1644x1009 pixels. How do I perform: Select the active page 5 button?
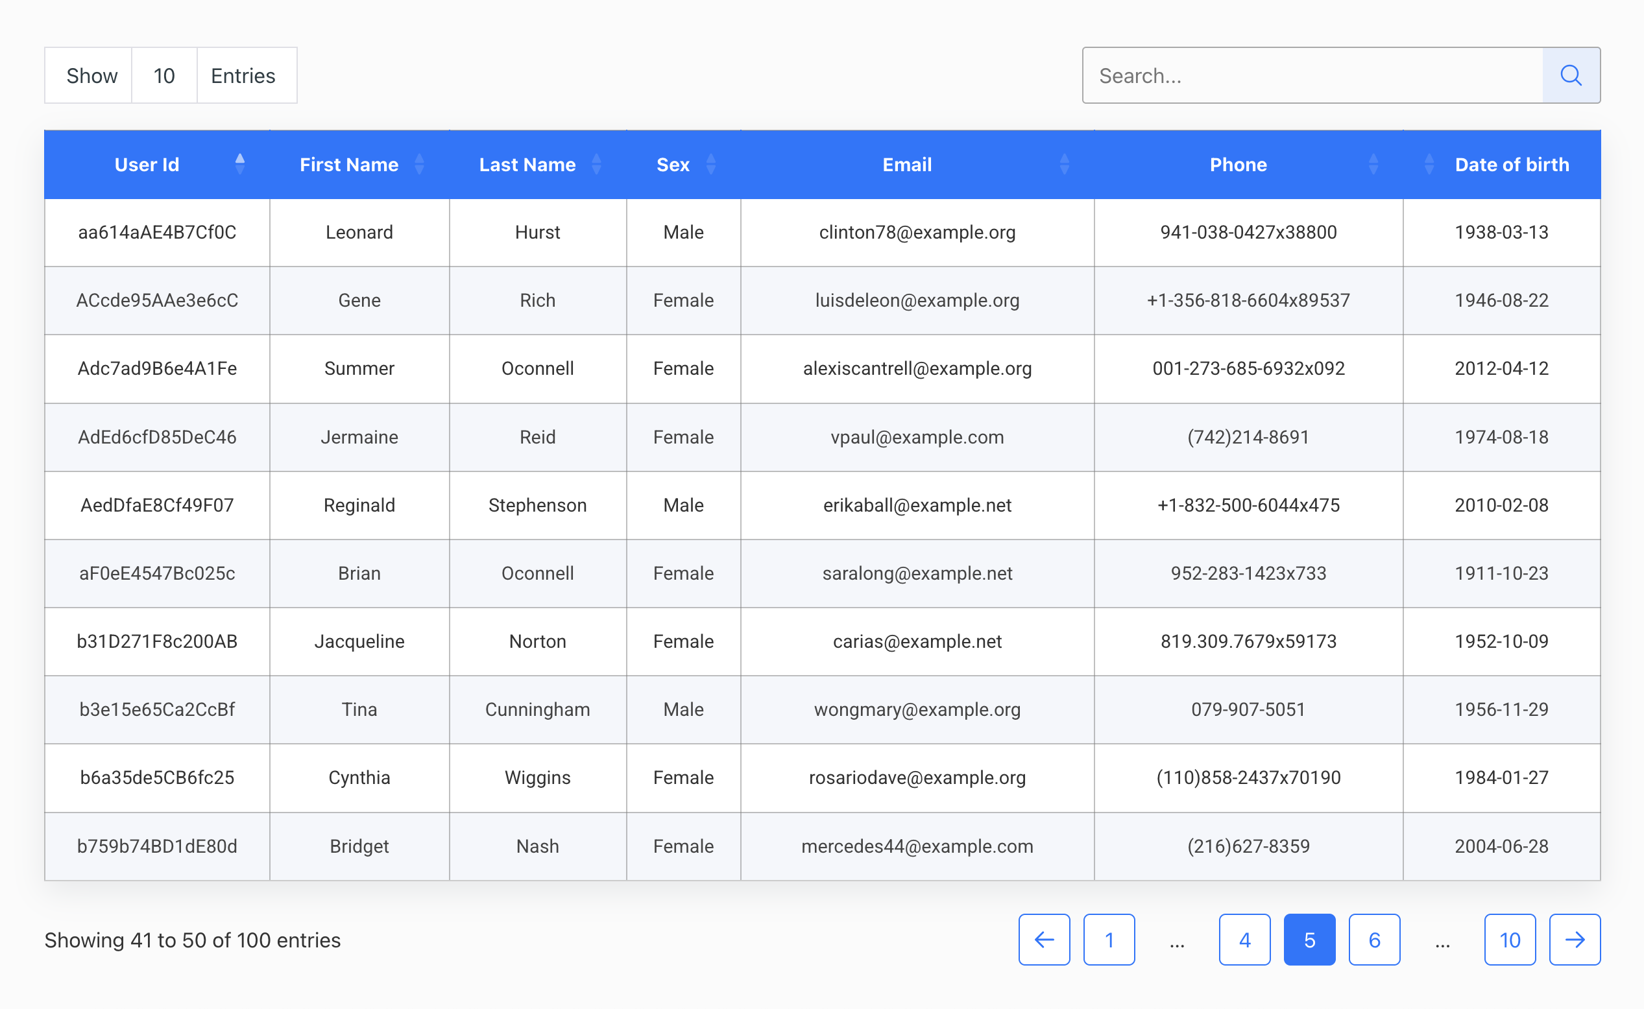tap(1309, 940)
